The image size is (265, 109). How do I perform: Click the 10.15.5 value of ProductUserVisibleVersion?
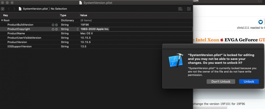click(86, 38)
